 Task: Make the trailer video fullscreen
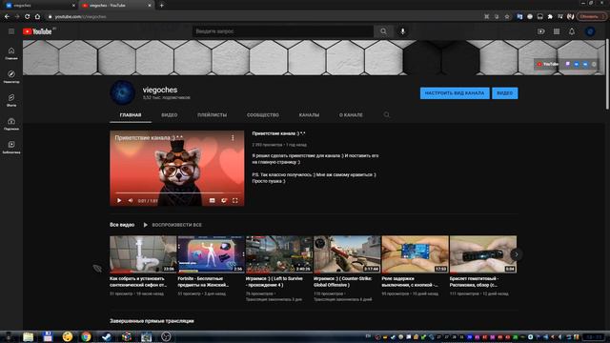click(235, 200)
